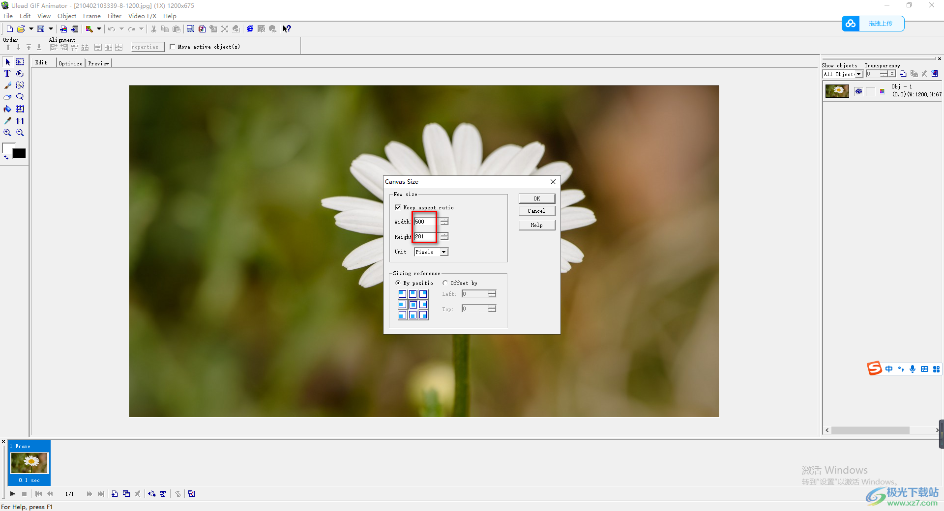This screenshot has height=511, width=944.
Task: Select the Eyedropper tool
Action: 7,121
